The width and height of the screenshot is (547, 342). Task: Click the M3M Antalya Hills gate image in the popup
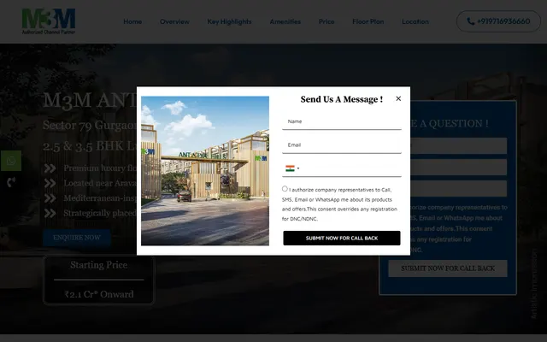click(x=205, y=171)
